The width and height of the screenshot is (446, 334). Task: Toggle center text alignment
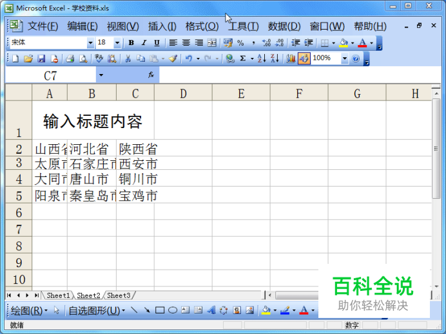pos(186,43)
